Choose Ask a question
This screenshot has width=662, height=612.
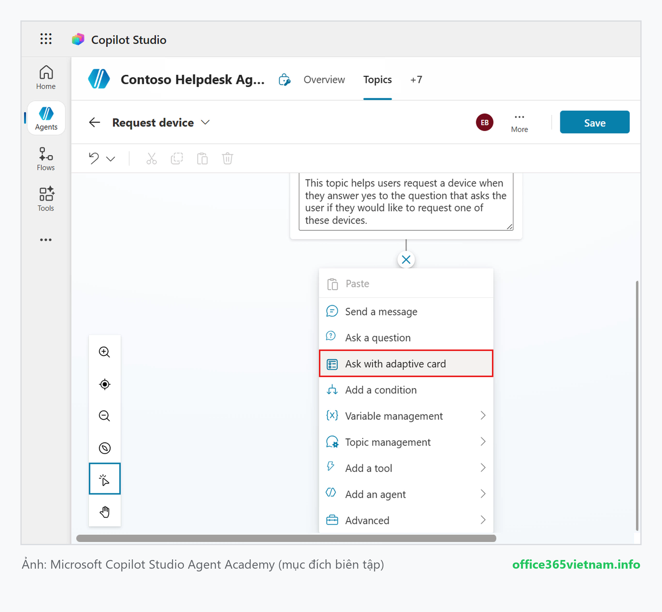[406, 337]
